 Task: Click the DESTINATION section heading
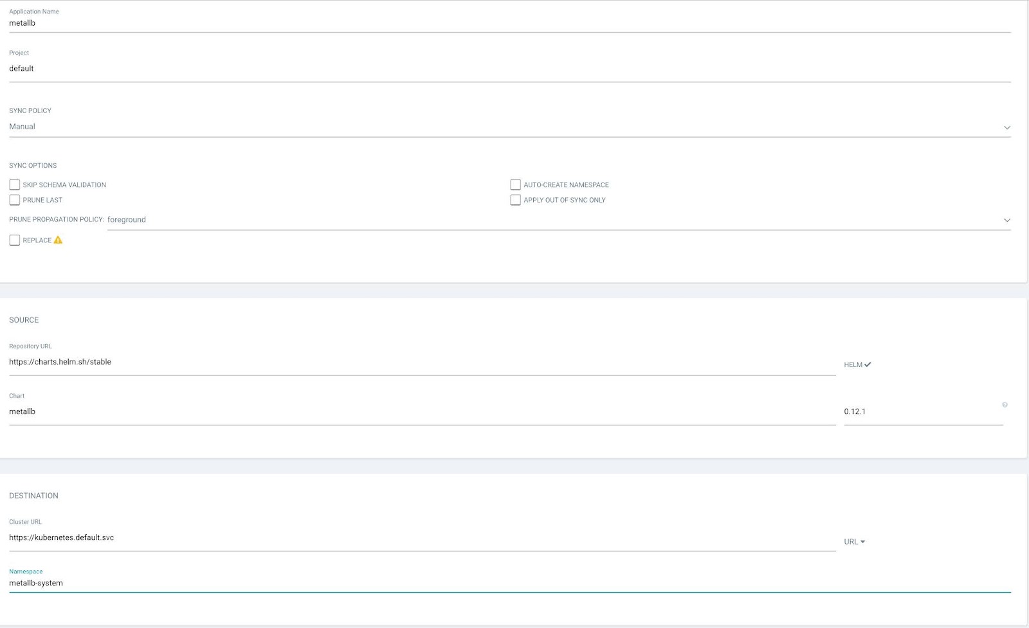click(33, 496)
